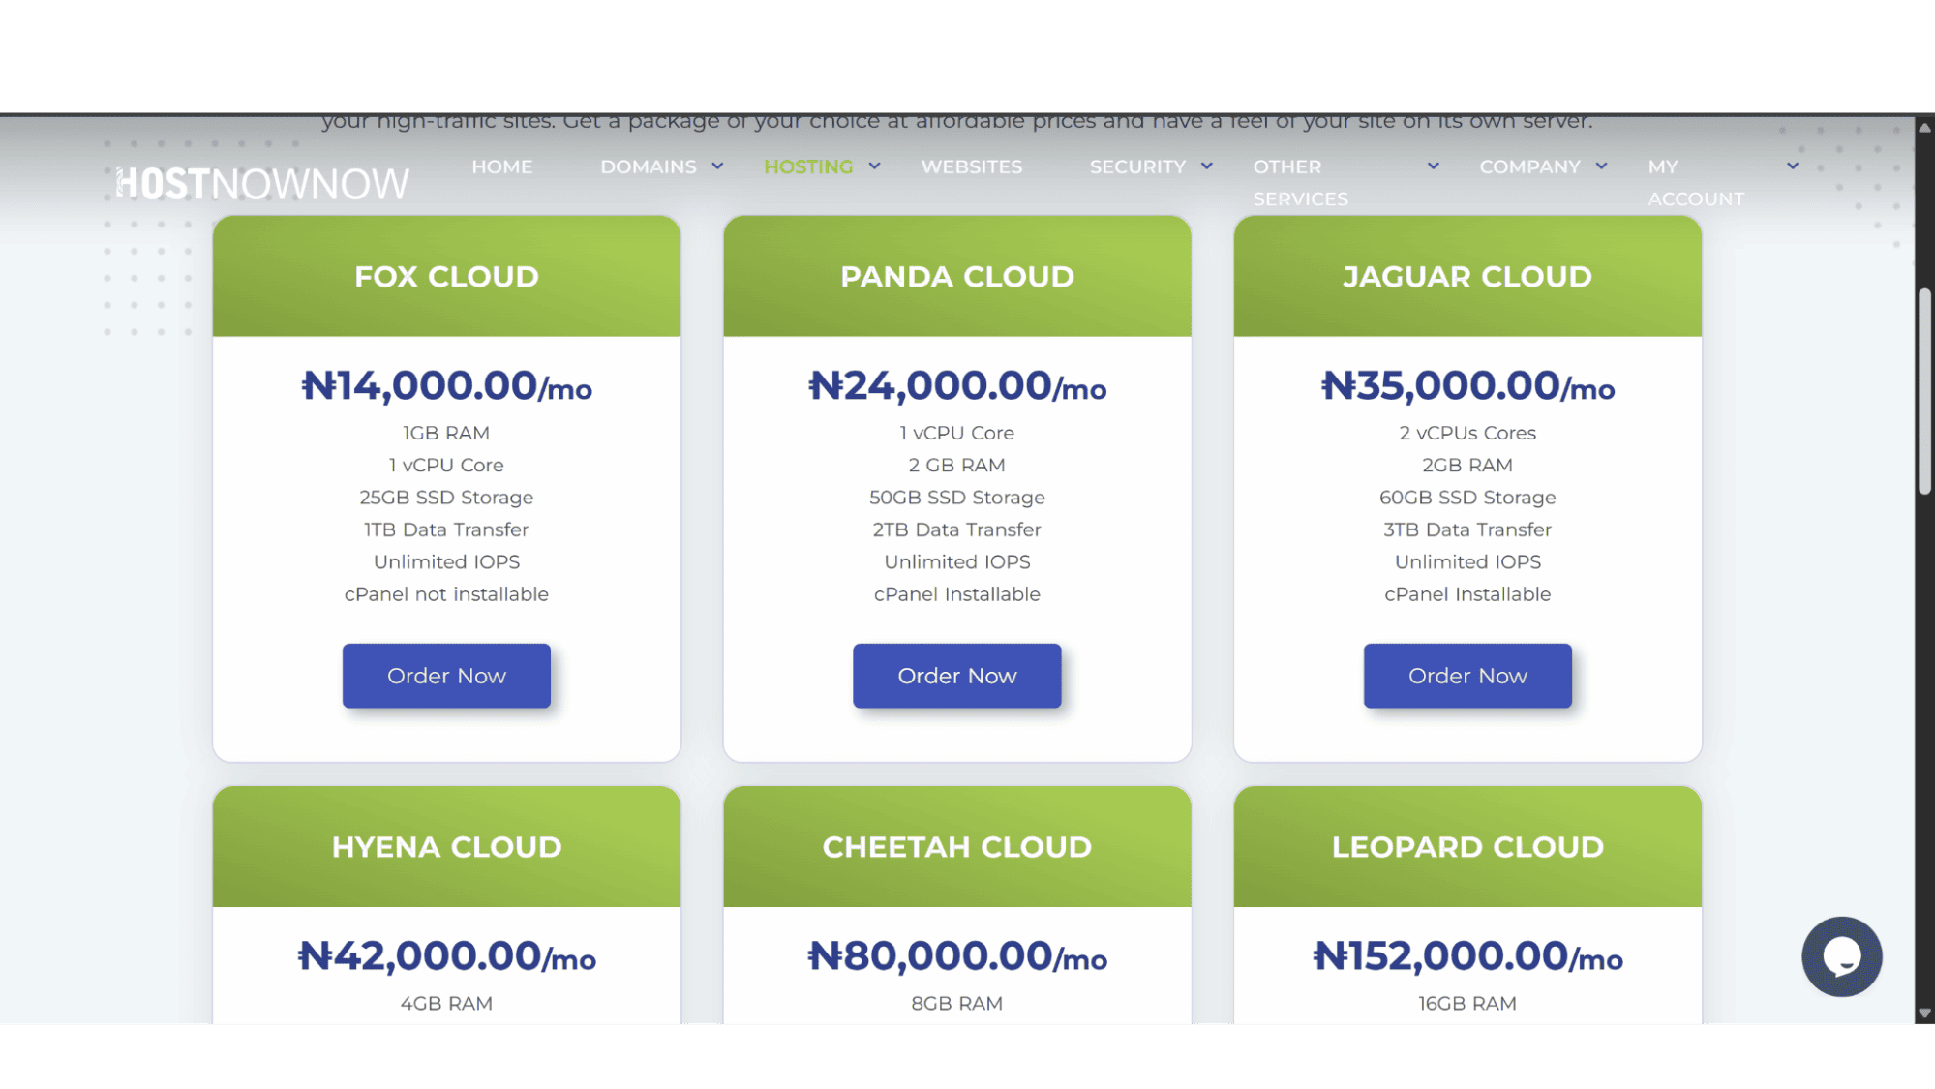Order the Jaguar Cloud plan
Viewport: 1935px width, 1089px height.
click(1467, 676)
